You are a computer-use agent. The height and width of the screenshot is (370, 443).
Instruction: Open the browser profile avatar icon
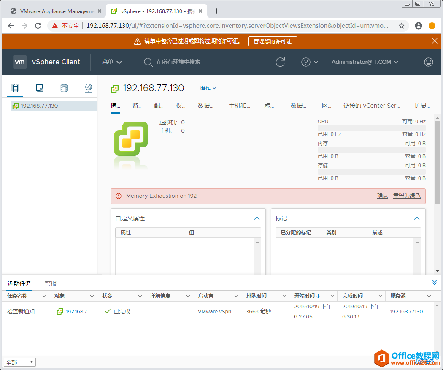[x=419, y=26]
